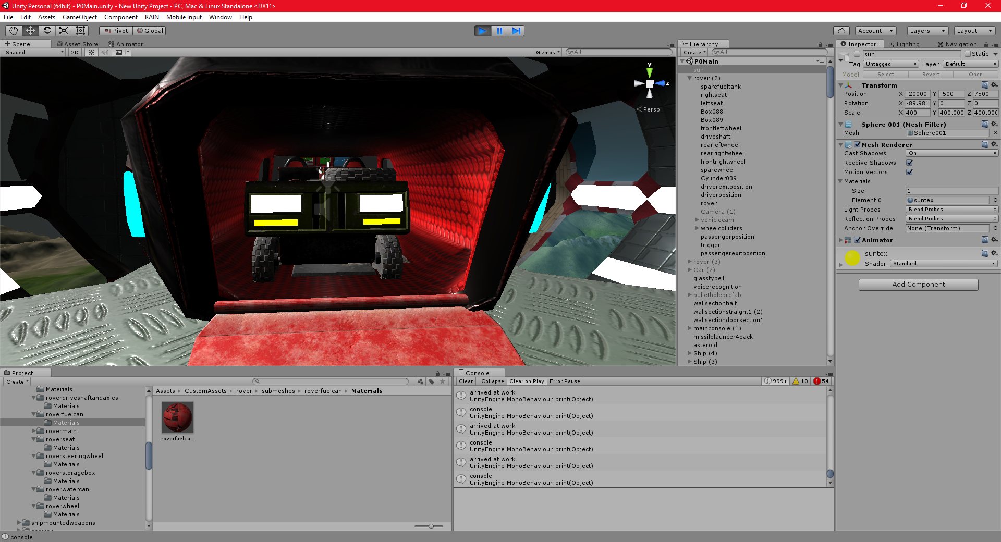This screenshot has height=542, width=1001.
Task: Select the Rect transform tool
Action: [x=80, y=31]
